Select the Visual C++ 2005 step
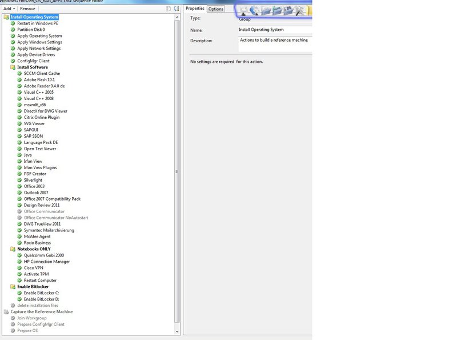This screenshot has height=340, width=457. [39, 92]
